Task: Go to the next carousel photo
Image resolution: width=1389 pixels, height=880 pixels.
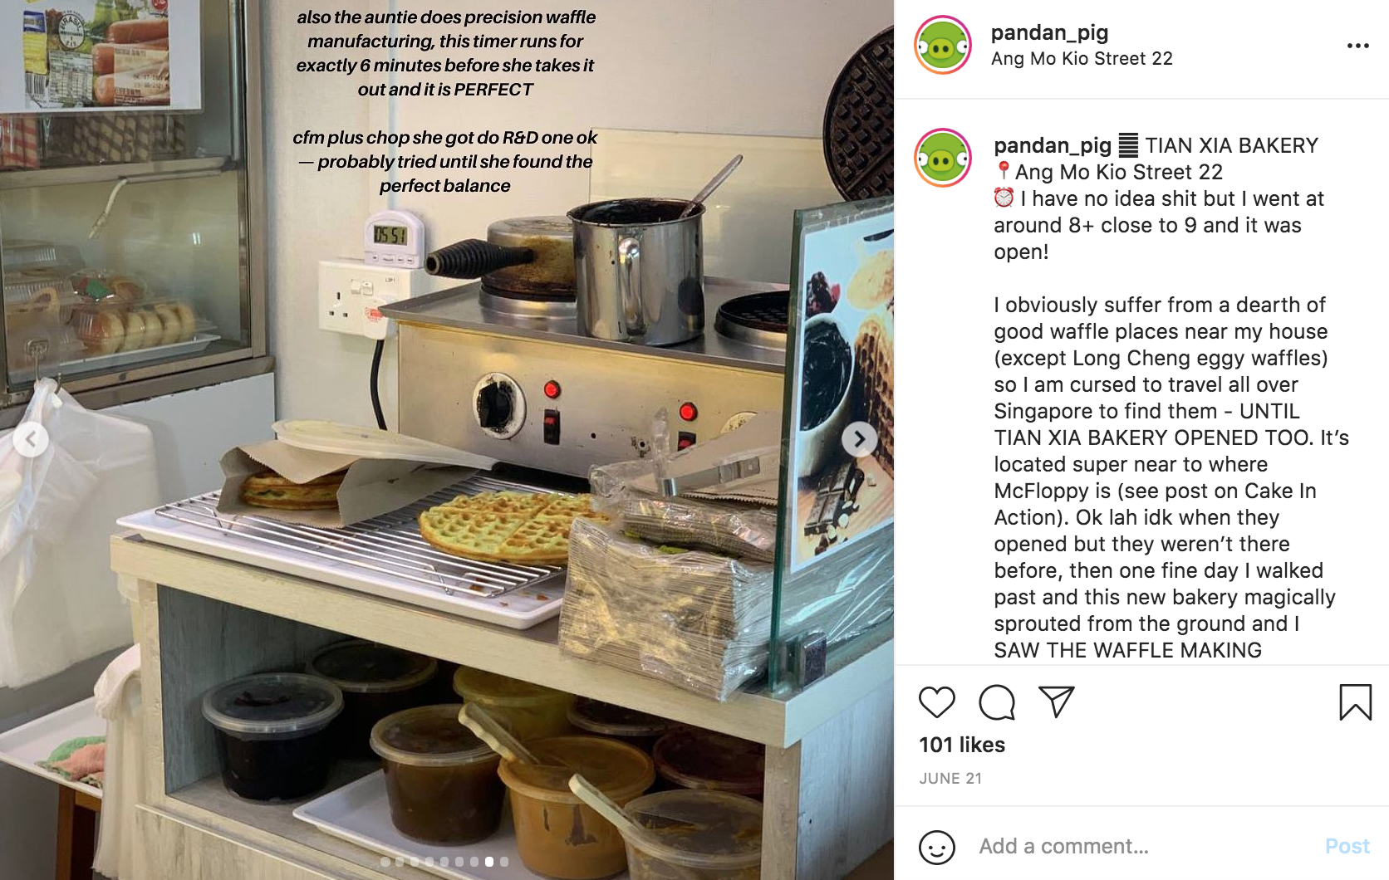Action: (860, 439)
